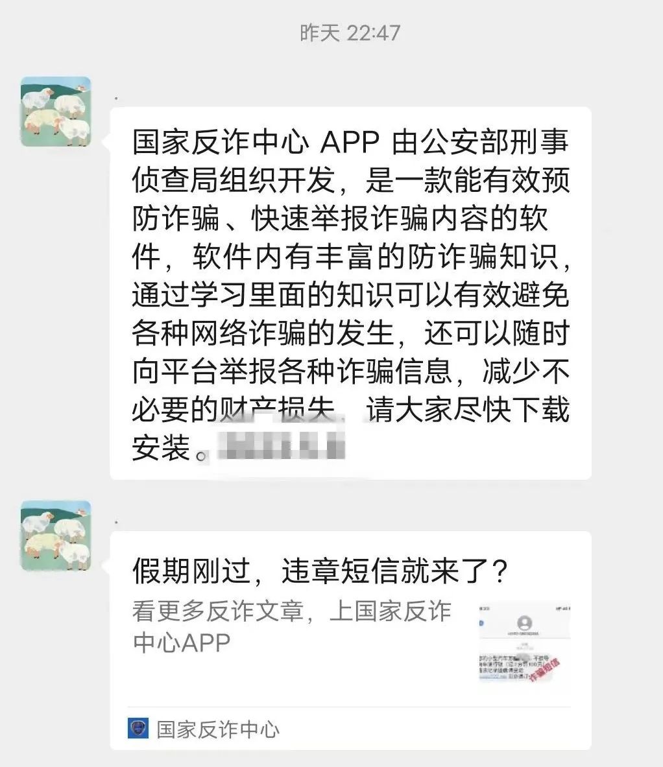Tap the bubble tail of the first message
Viewport: 663px width, 767px height.
pyautogui.click(x=106, y=142)
